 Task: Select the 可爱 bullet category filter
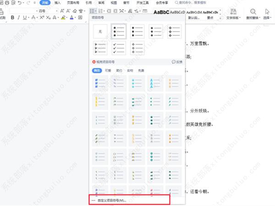pyautogui.click(x=108, y=70)
